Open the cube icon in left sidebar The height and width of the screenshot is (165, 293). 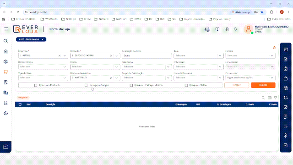tap(5, 61)
